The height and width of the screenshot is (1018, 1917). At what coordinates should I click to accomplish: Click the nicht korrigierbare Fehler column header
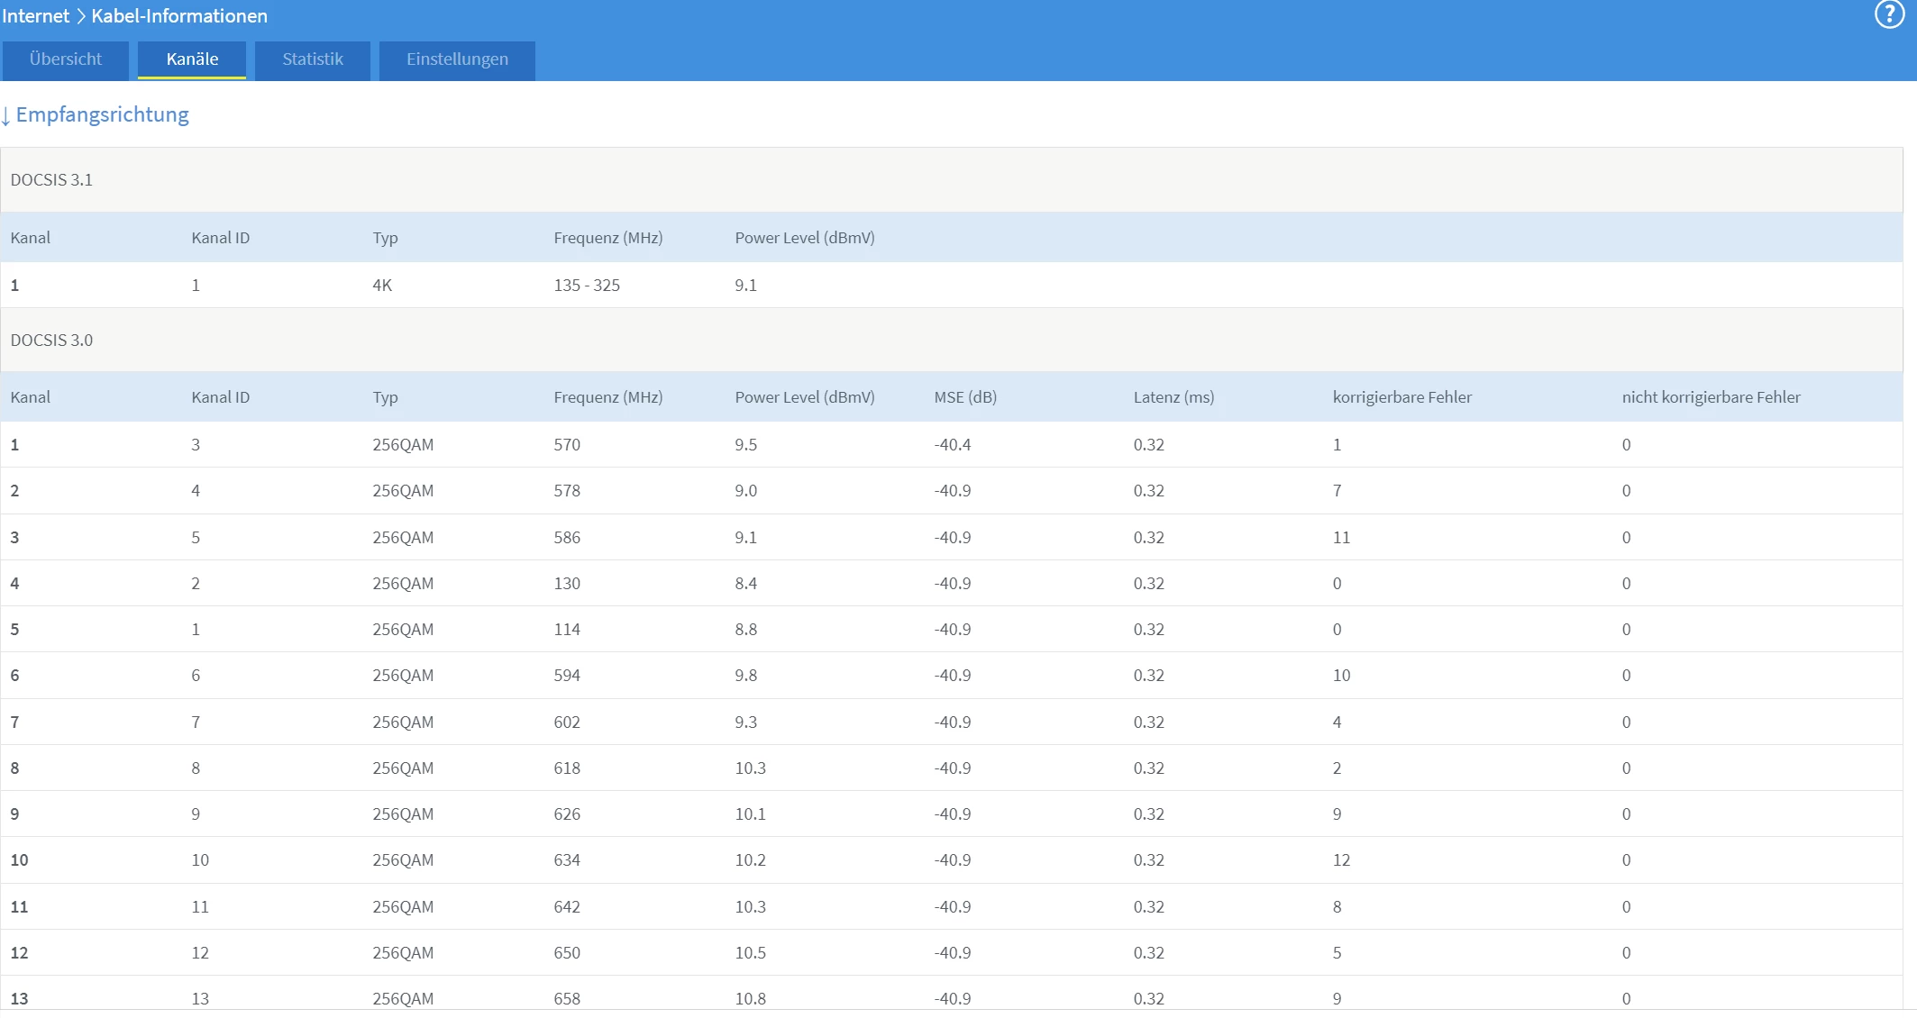point(1711,397)
